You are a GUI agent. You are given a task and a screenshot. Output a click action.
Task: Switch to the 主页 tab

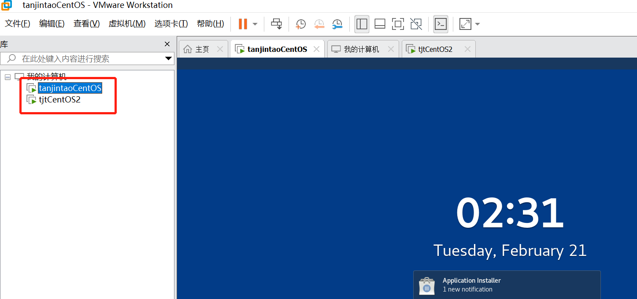[202, 49]
